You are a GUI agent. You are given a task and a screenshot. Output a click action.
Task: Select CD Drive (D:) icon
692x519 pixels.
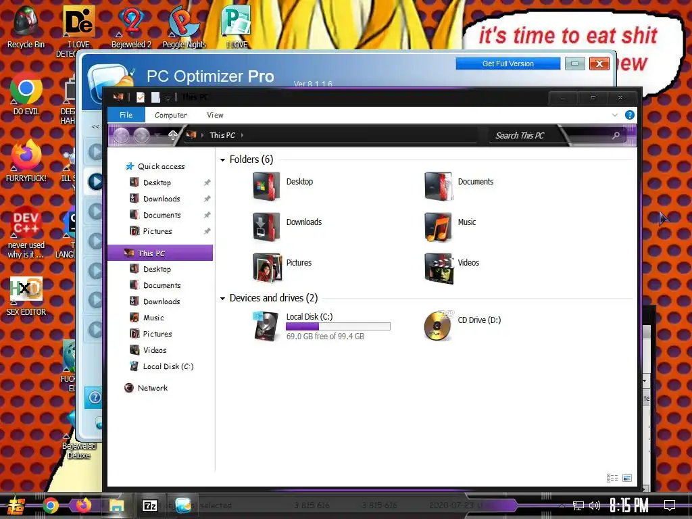point(438,326)
